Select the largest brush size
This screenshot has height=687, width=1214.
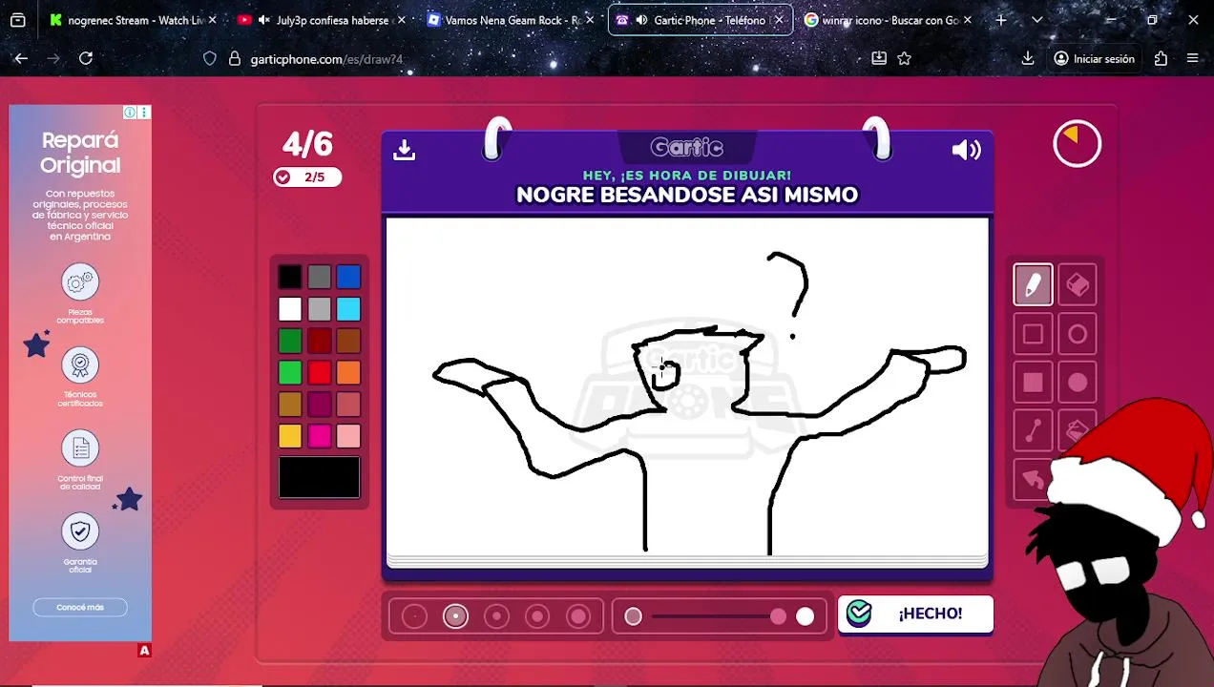tap(578, 616)
